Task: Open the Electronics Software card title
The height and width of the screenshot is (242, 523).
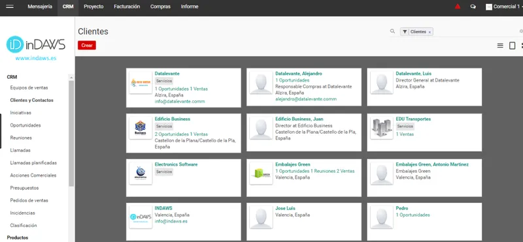Action: 176,164
